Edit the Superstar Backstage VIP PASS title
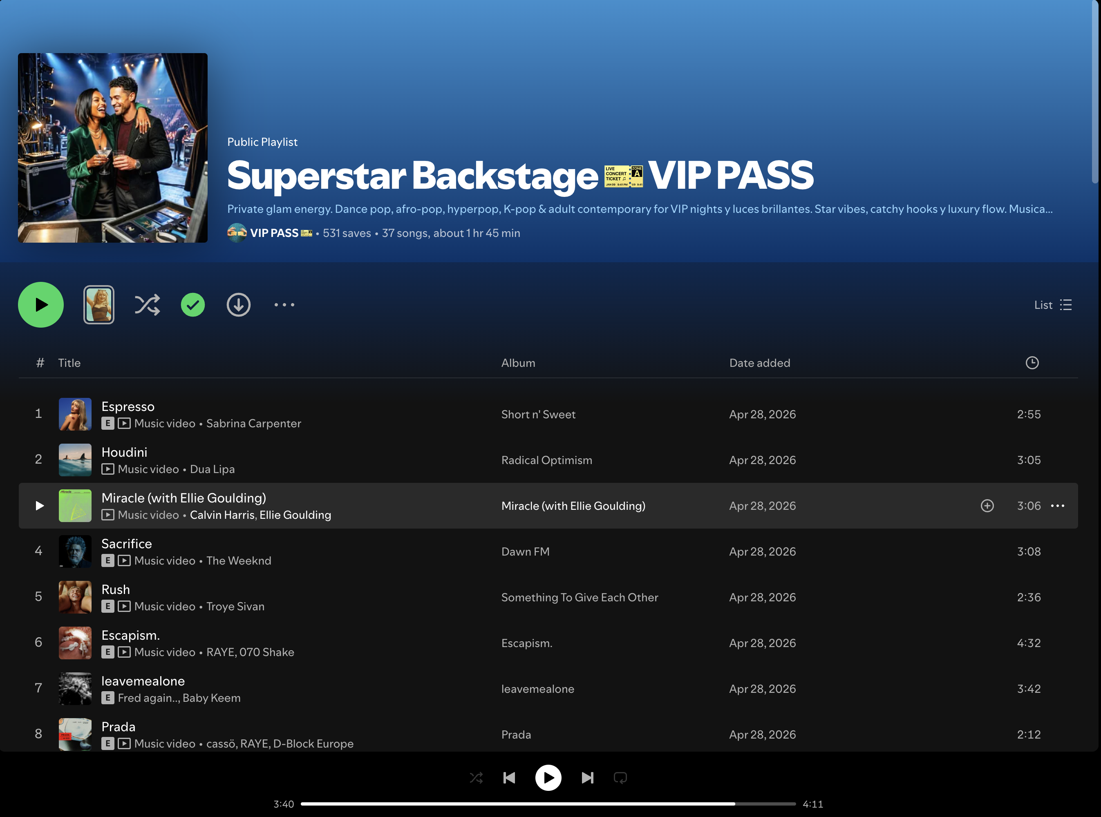The width and height of the screenshot is (1101, 817). click(520, 176)
